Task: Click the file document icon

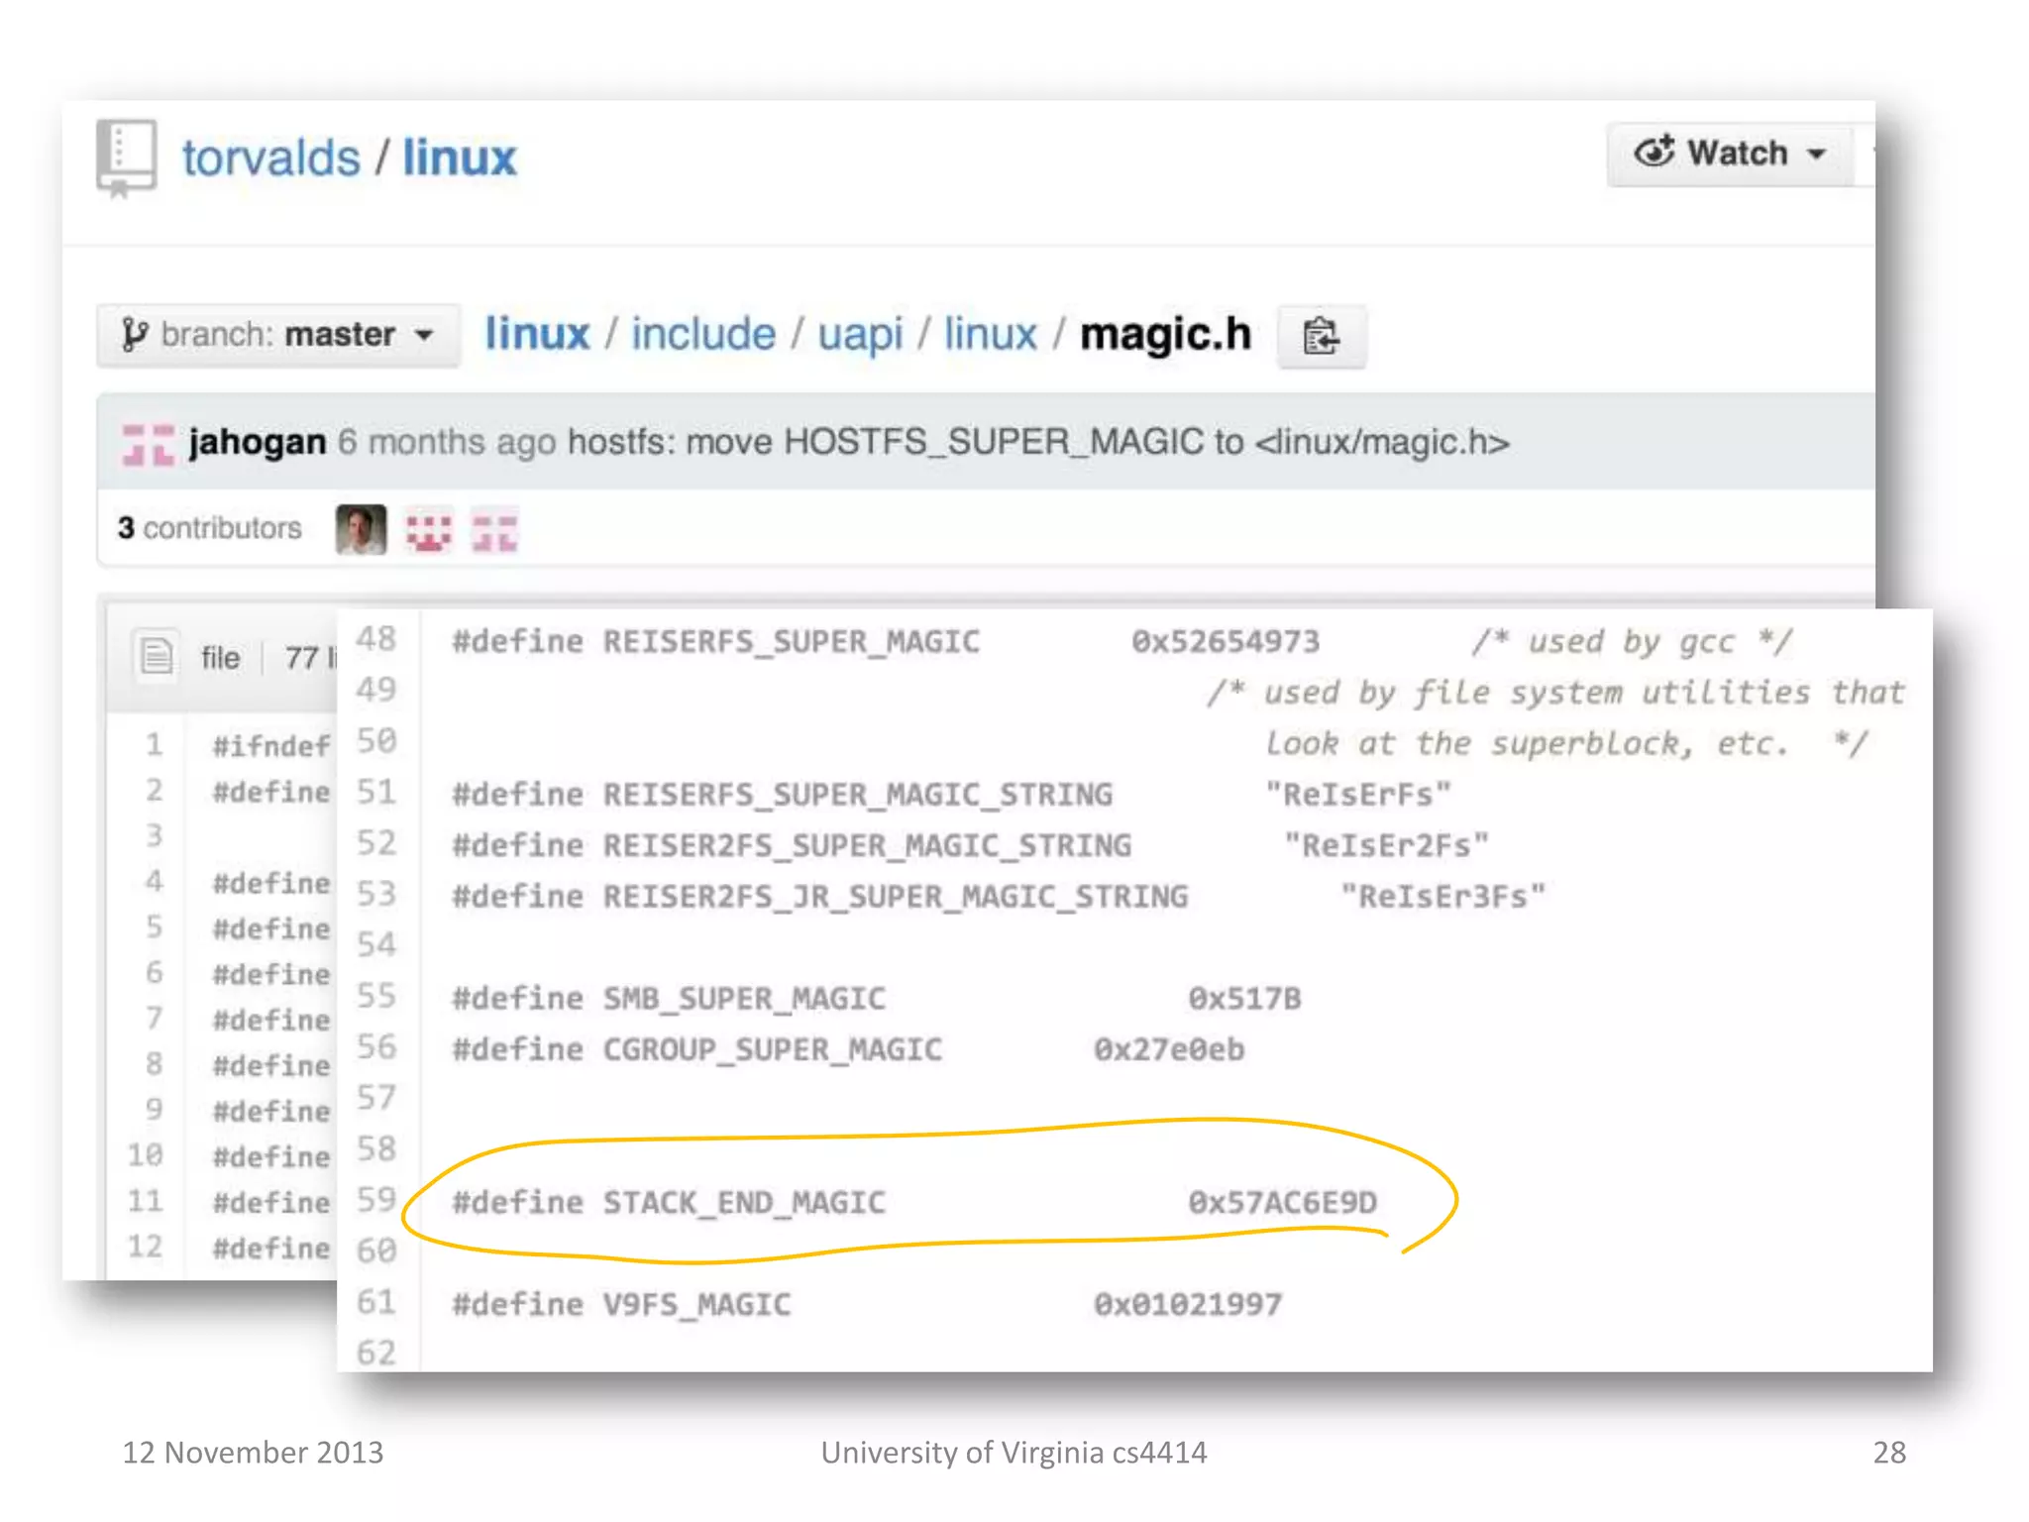Action: tap(157, 656)
